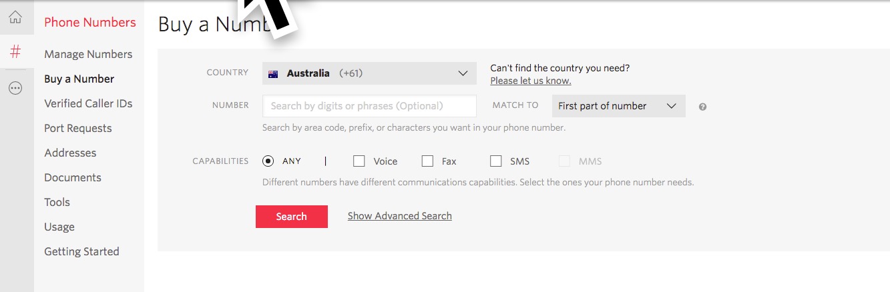Click the Australia flag icon
890x292 pixels.
(x=273, y=74)
